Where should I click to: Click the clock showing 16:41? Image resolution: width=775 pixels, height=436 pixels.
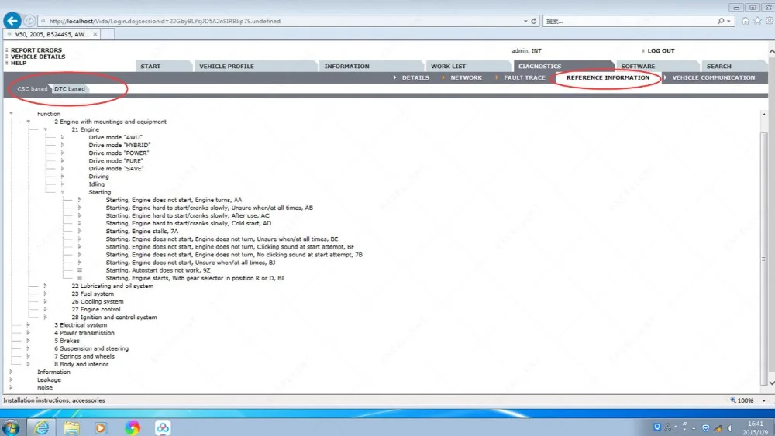[x=755, y=424]
